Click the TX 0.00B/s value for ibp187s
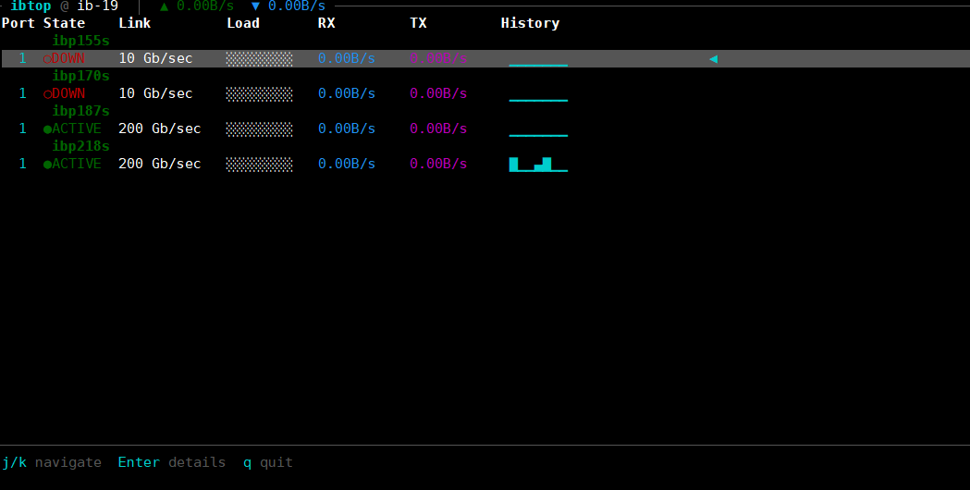970x490 pixels. tap(438, 129)
